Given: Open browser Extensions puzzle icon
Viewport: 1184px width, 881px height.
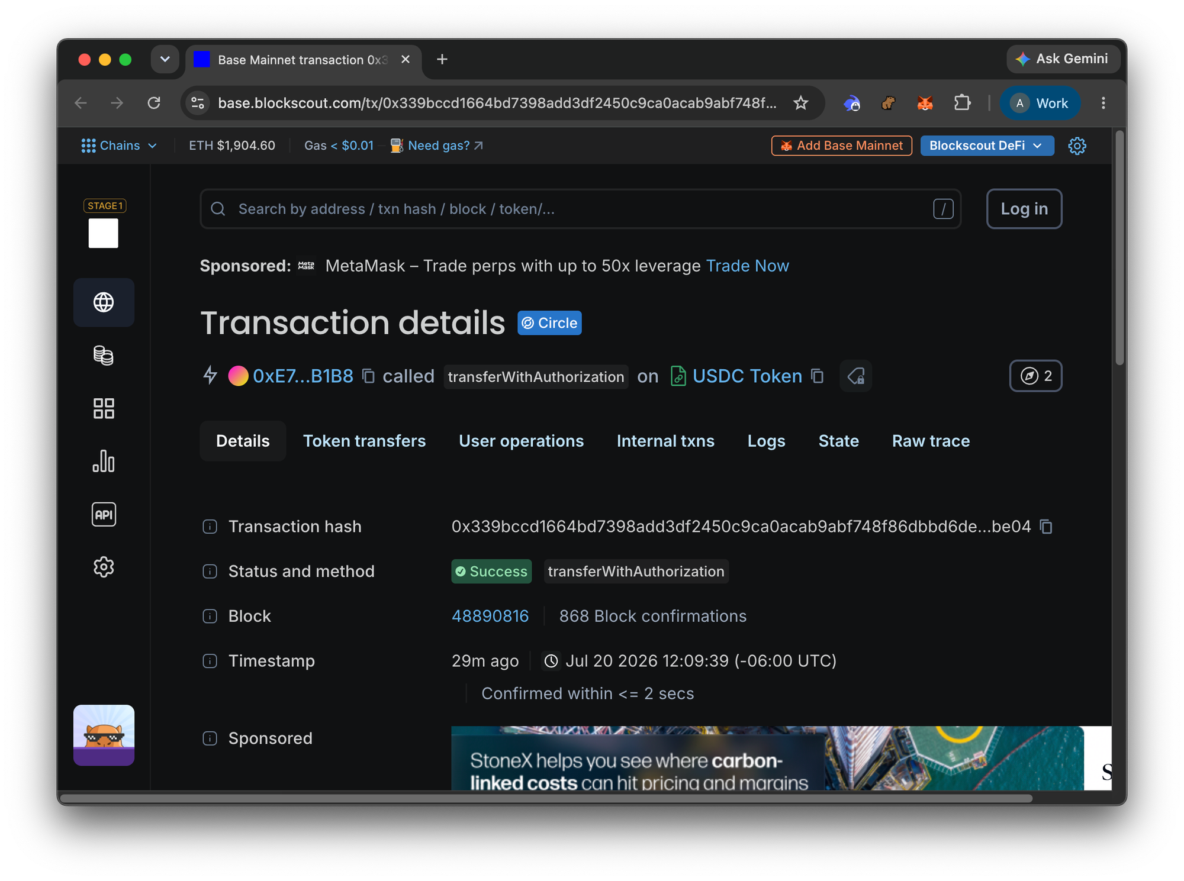Looking at the screenshot, I should 963,103.
